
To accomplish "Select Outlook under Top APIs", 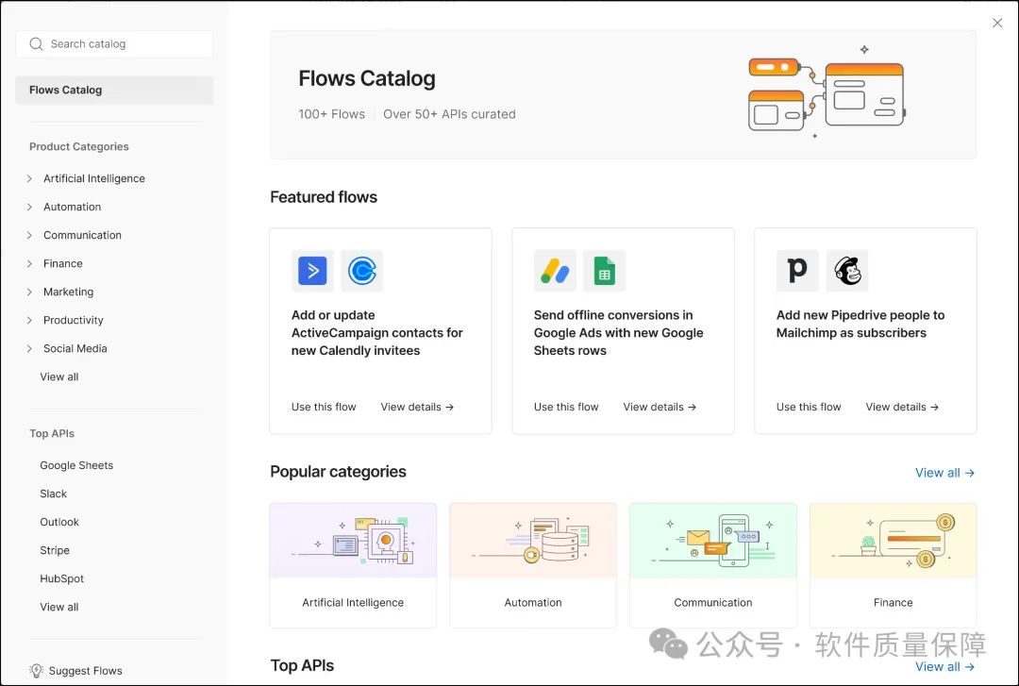I will point(59,522).
